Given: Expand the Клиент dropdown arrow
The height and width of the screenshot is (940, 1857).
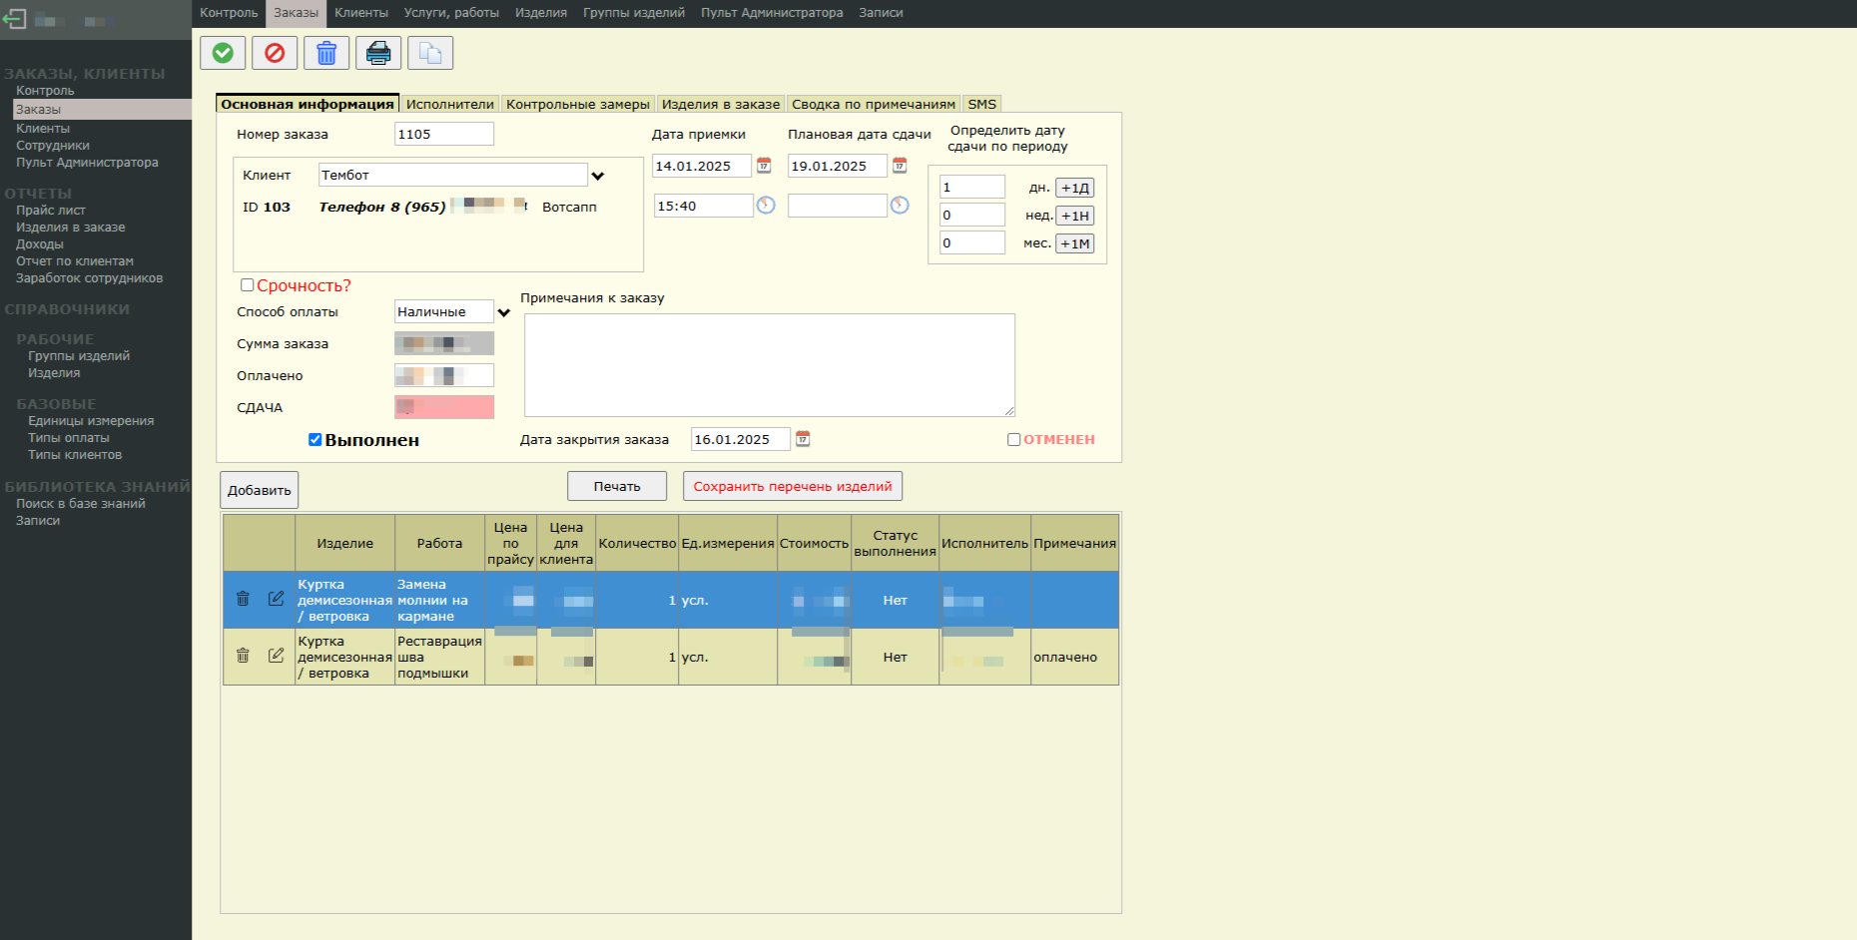Looking at the screenshot, I should pyautogui.click(x=598, y=176).
